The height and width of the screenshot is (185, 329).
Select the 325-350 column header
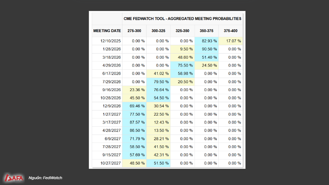[x=182, y=31]
